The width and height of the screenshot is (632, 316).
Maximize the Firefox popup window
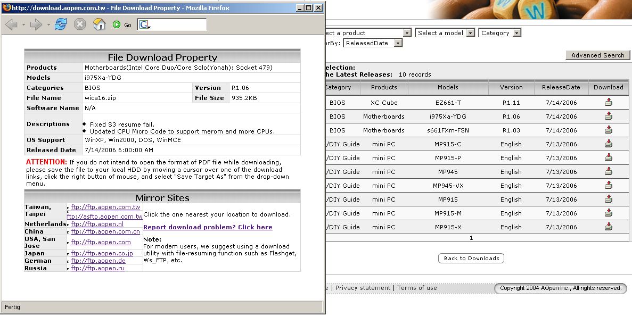tap(308, 7)
